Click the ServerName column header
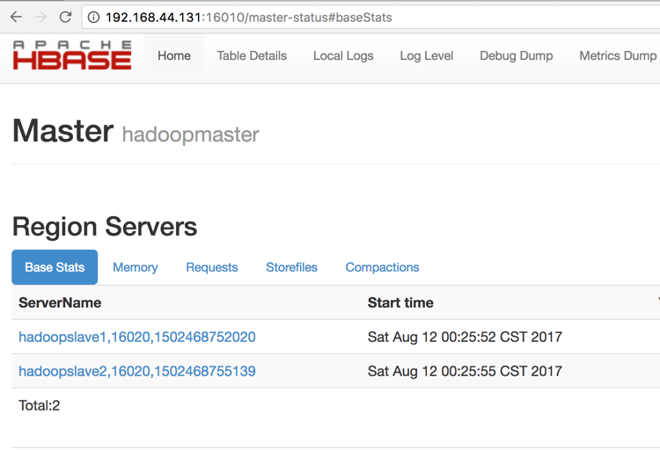The height and width of the screenshot is (450, 660). coord(60,302)
